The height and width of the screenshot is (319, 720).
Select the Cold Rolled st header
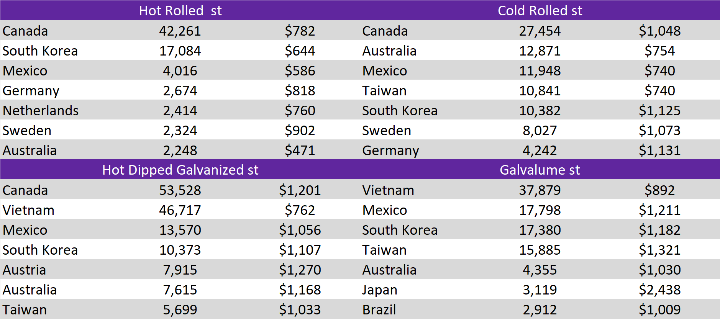(x=540, y=10)
